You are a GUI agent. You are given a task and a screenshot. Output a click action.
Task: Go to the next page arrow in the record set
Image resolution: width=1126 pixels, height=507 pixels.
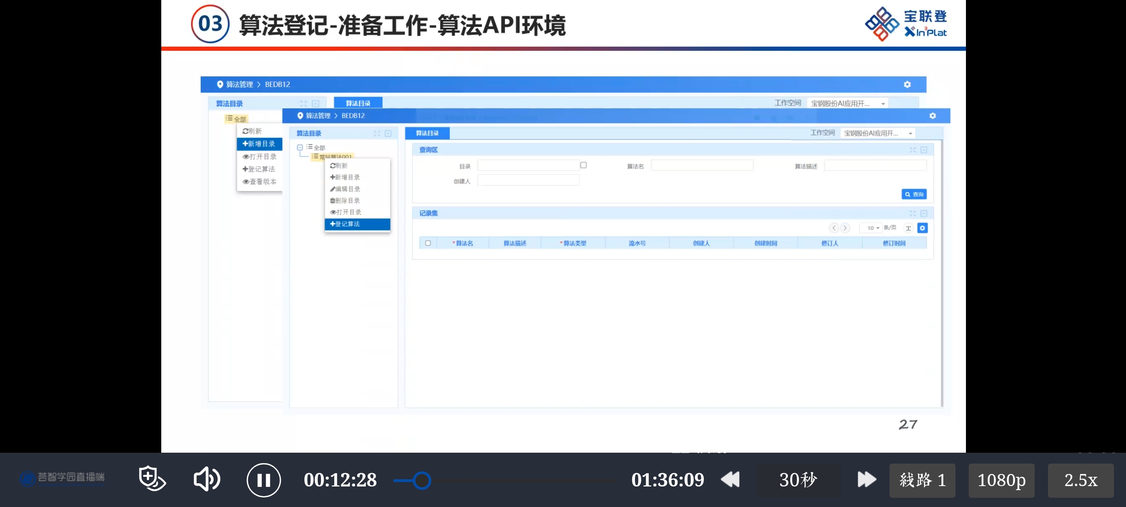(x=845, y=228)
